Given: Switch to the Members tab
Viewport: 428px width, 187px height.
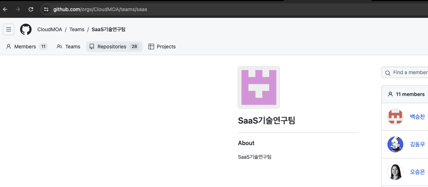Looking at the screenshot, I should [x=27, y=47].
